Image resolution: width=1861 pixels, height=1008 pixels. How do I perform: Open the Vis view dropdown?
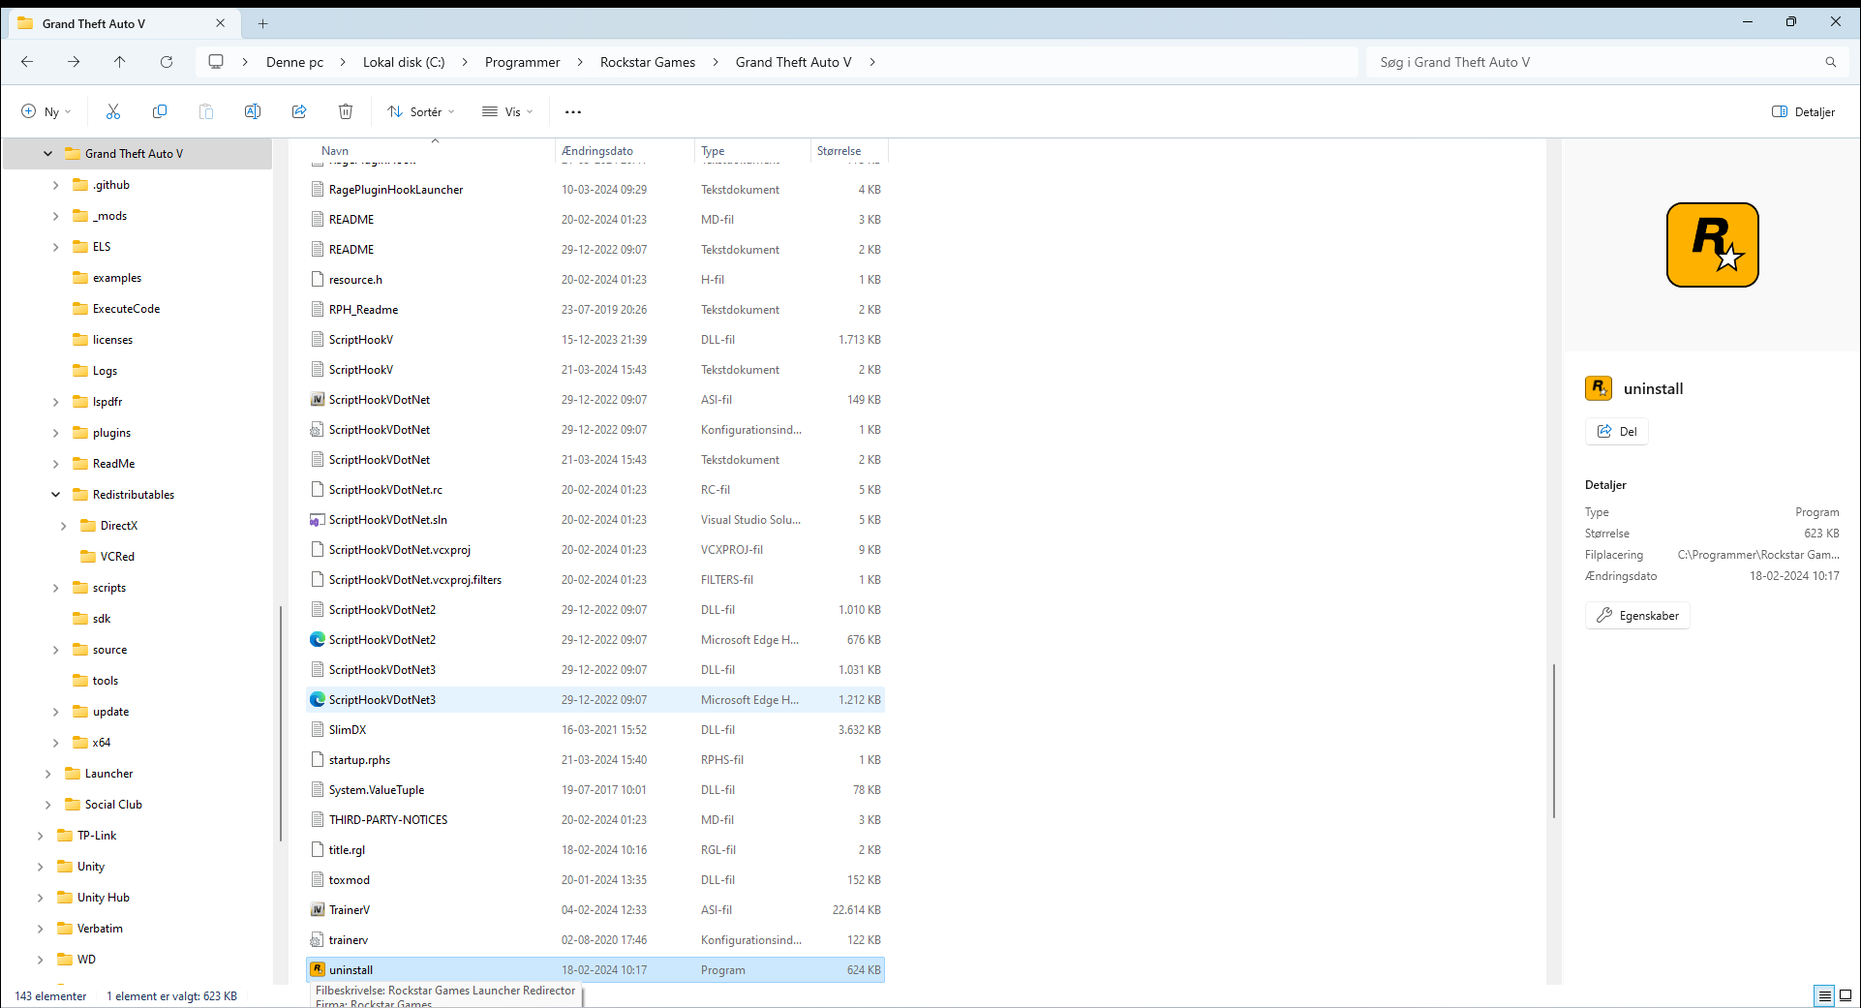pos(508,111)
